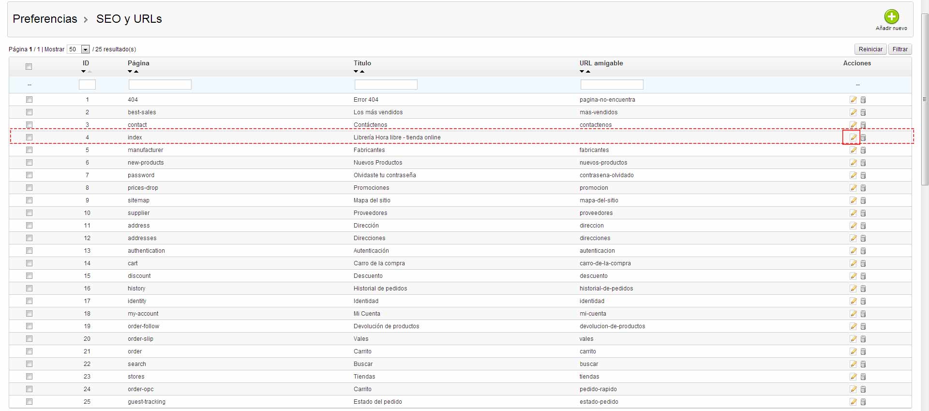
Task: Tick the select-all checkbox in table header
Action: [29, 67]
